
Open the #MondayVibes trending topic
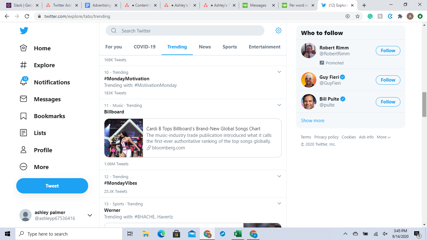click(x=120, y=183)
